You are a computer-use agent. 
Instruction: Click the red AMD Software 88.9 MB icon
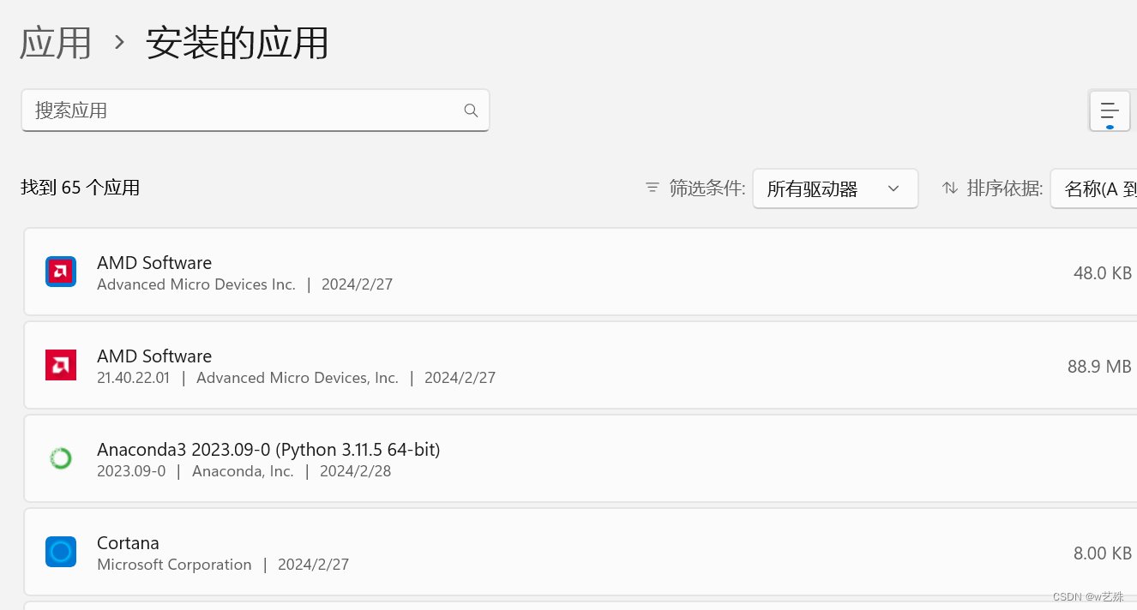point(61,365)
